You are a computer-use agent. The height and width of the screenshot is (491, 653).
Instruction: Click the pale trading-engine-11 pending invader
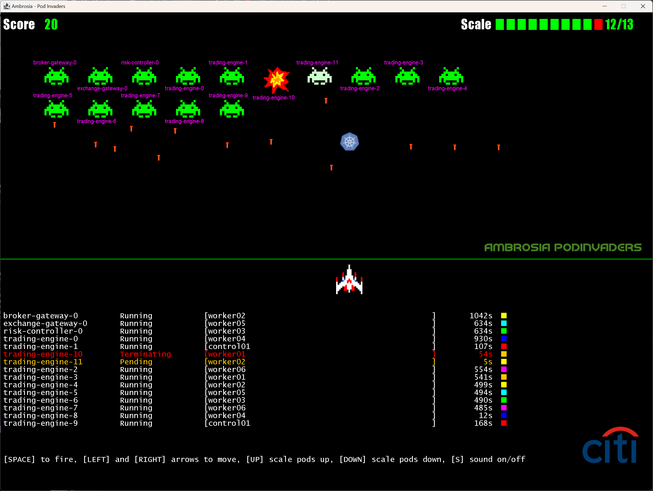tap(319, 76)
